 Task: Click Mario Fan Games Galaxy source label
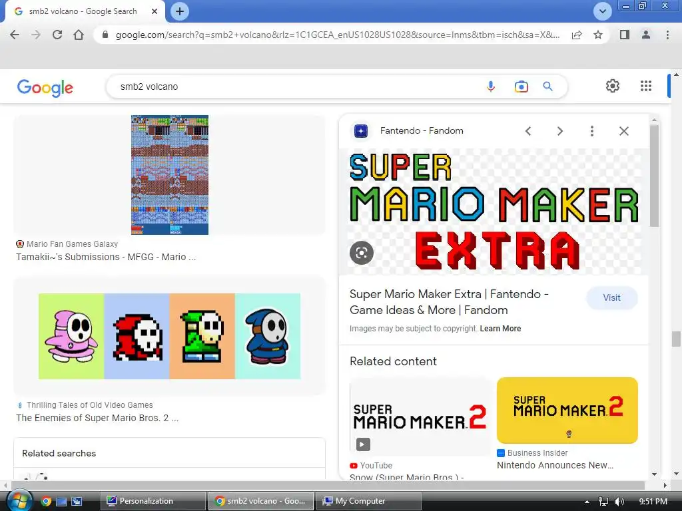coord(72,244)
